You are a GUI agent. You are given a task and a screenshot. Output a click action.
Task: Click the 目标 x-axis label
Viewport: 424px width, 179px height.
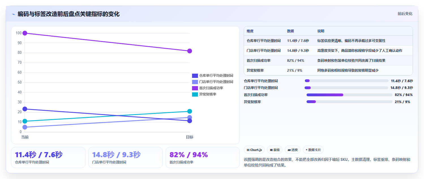pyautogui.click(x=190, y=137)
